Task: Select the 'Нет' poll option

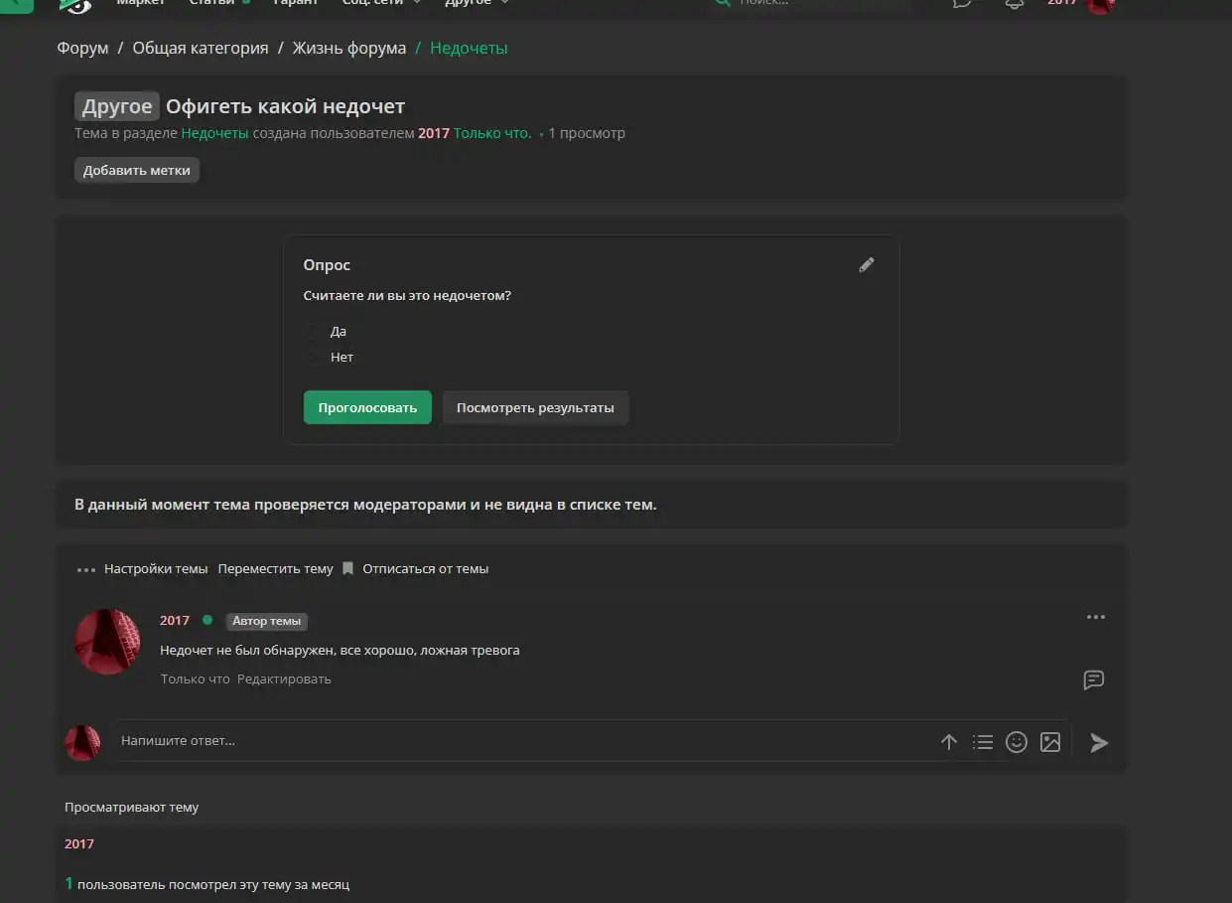Action: click(x=314, y=358)
